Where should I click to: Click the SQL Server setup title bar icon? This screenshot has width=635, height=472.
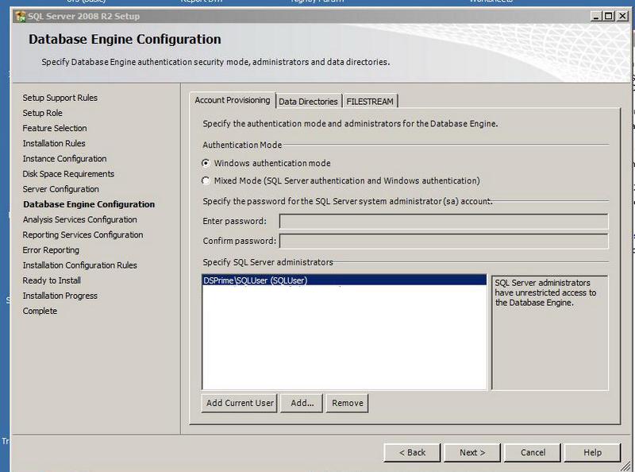coord(21,16)
